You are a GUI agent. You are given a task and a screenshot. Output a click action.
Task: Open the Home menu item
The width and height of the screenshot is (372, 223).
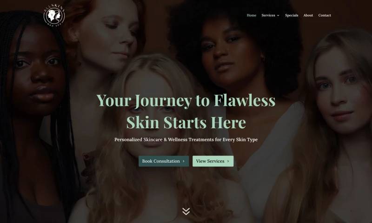click(x=252, y=15)
